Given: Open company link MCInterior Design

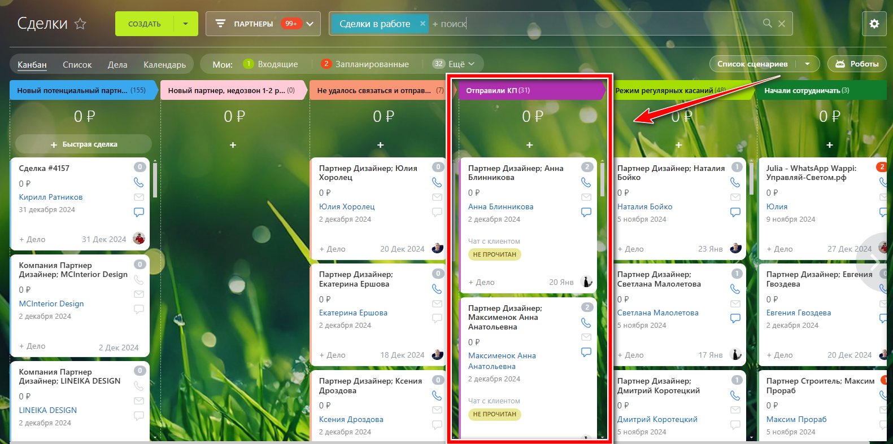Looking at the screenshot, I should (51, 304).
